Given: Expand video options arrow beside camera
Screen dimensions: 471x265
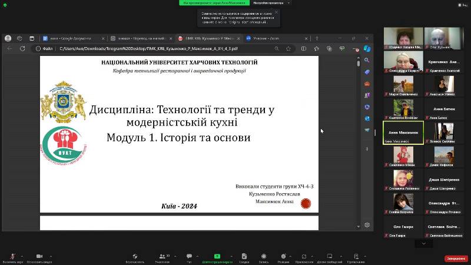Looking at the screenshot, I should [50, 256].
